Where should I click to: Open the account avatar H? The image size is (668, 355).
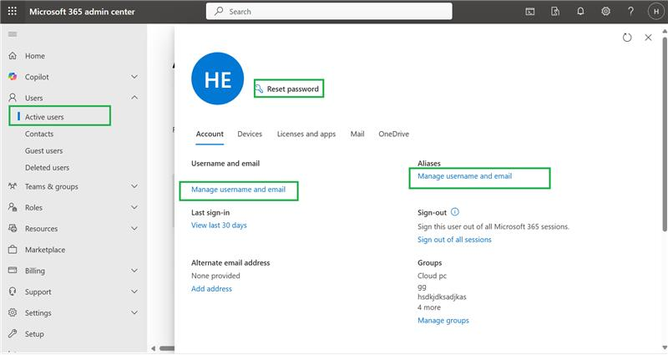656,12
